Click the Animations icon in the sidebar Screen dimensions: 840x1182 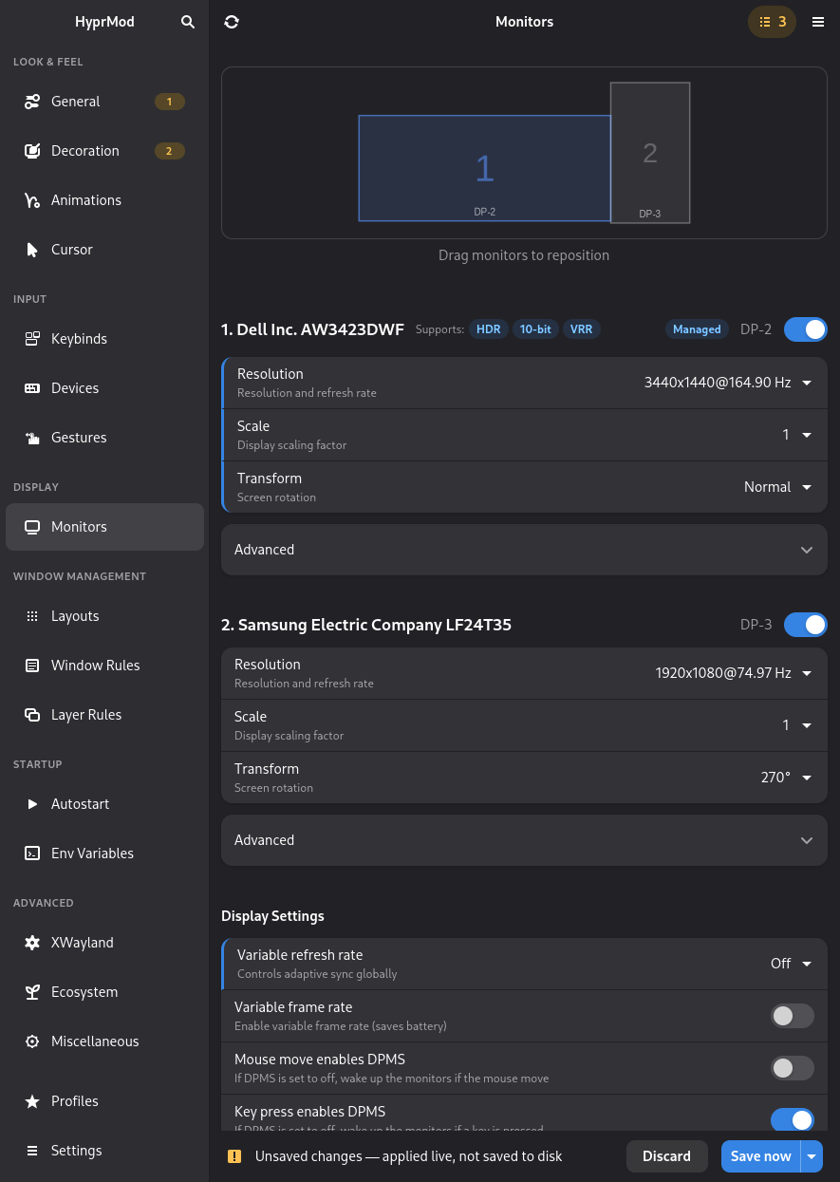coord(32,200)
